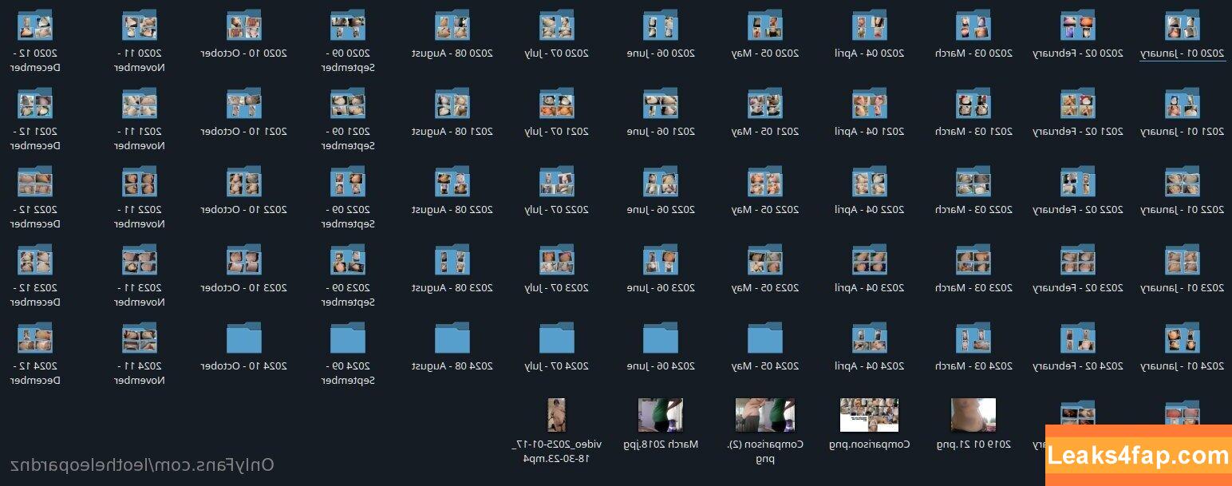Select the '2021 08 - August' label
1232x486 pixels.
[452, 131]
